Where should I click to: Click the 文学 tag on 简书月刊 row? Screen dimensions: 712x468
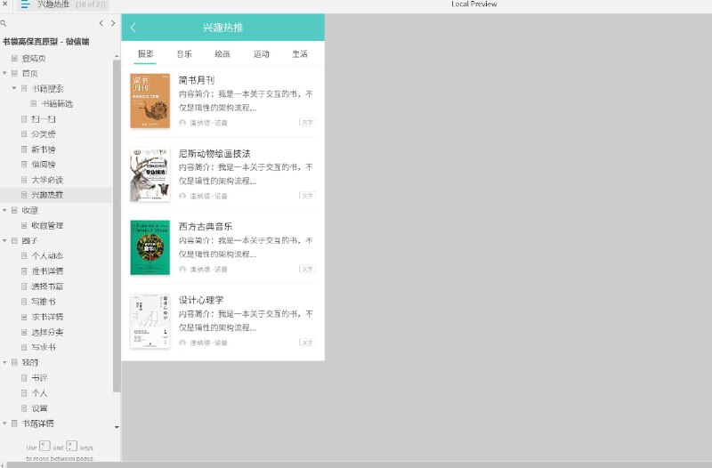click(x=307, y=122)
